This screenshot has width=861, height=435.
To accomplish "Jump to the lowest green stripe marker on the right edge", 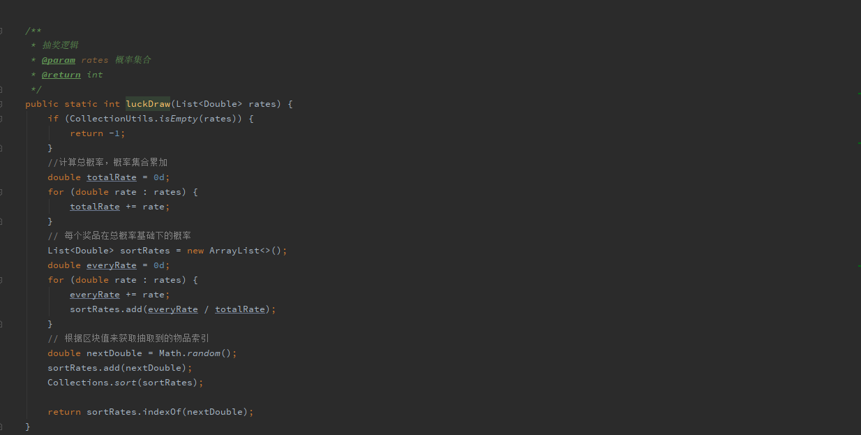I will pyautogui.click(x=858, y=265).
